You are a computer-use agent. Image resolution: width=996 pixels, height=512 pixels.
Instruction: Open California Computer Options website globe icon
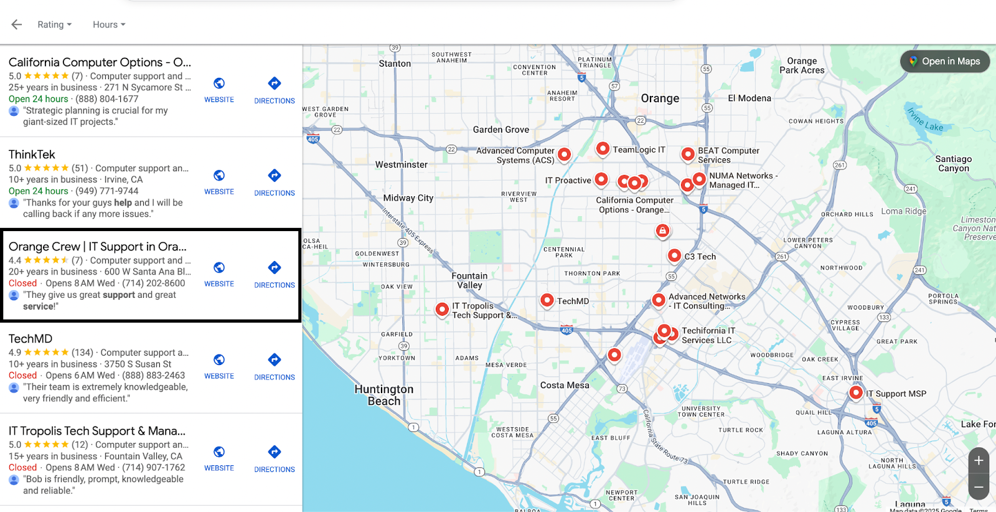[x=219, y=83]
